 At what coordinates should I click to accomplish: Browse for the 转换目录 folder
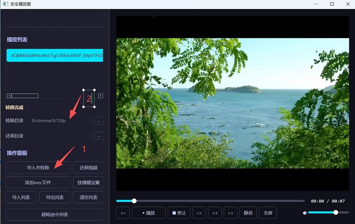[98, 121]
